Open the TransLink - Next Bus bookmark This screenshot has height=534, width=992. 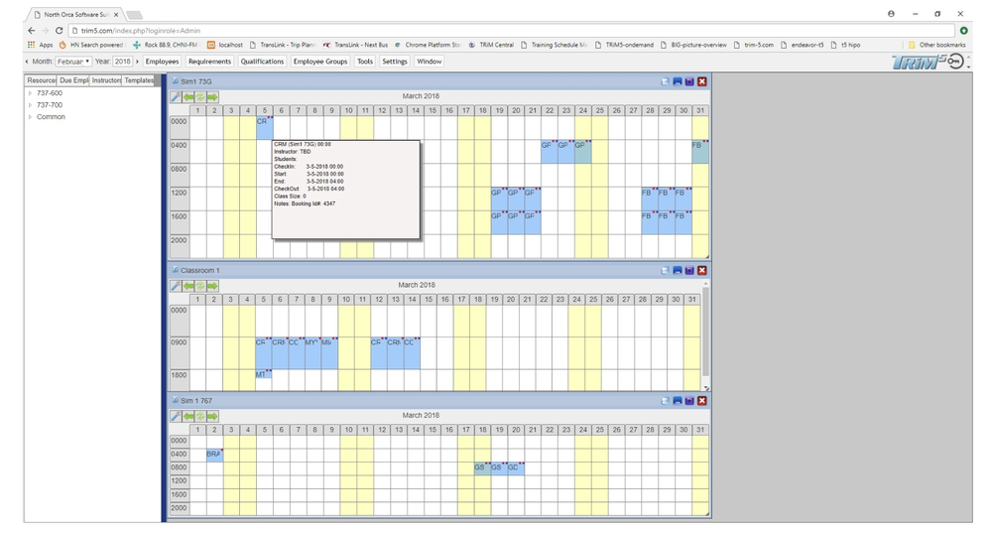(x=355, y=45)
